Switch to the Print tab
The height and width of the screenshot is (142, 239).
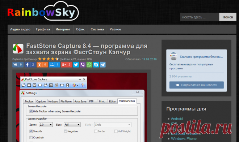(103, 102)
